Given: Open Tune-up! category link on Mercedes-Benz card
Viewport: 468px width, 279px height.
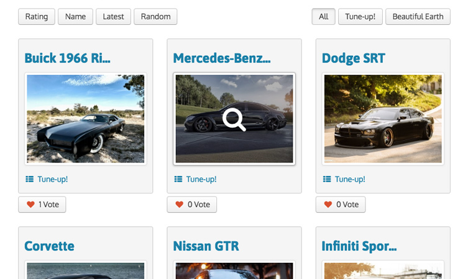Looking at the screenshot, I should (x=201, y=179).
